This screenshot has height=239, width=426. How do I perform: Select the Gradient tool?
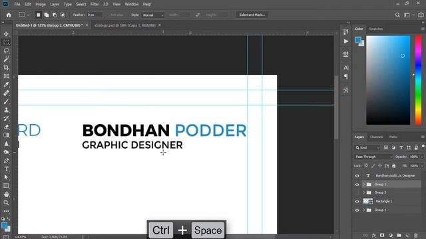pyautogui.click(x=6, y=135)
